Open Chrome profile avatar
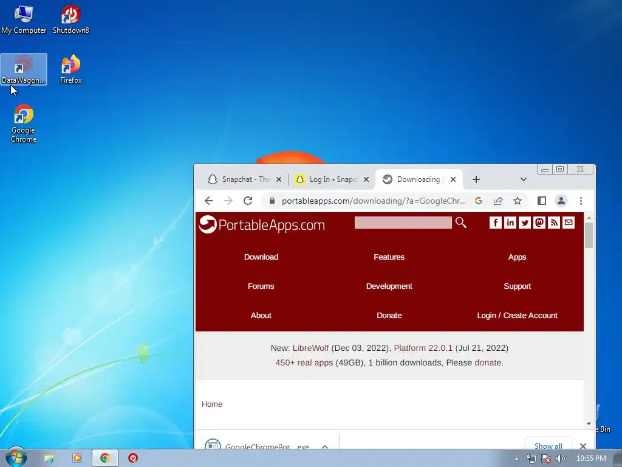 [561, 201]
